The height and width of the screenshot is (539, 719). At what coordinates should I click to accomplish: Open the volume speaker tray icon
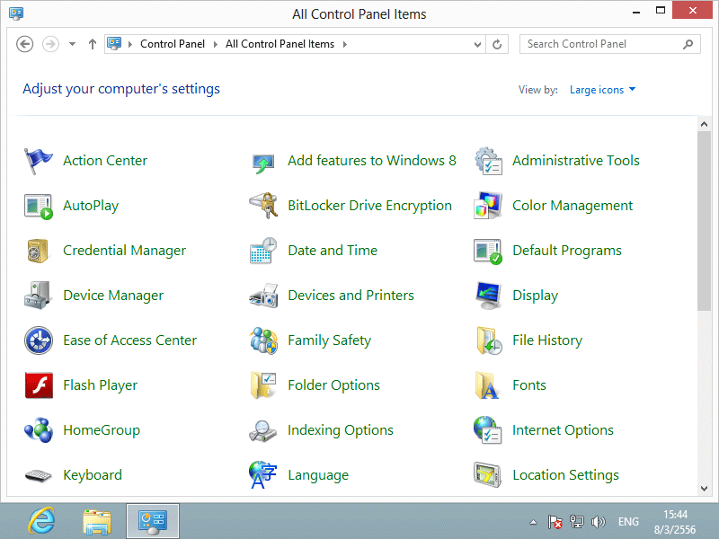(598, 522)
